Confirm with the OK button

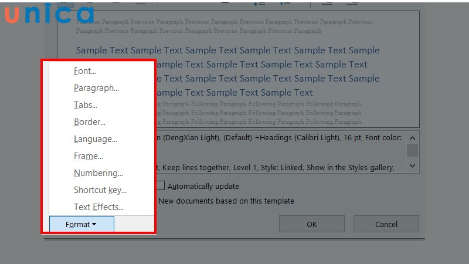pyautogui.click(x=312, y=224)
